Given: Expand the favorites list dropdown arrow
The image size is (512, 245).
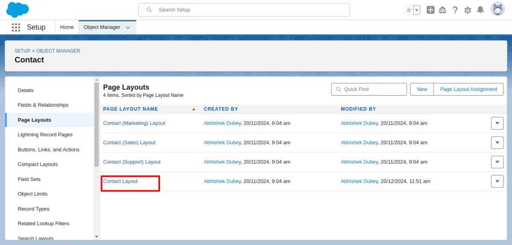Looking at the screenshot, I should (x=417, y=10).
